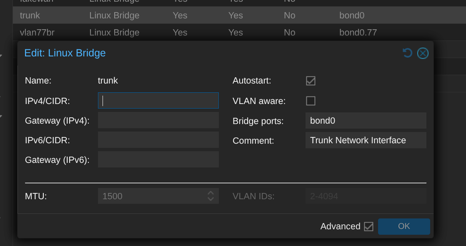This screenshot has height=246, width=466.
Task: Select the Gateway (IPv6) text box
Action: click(x=158, y=160)
